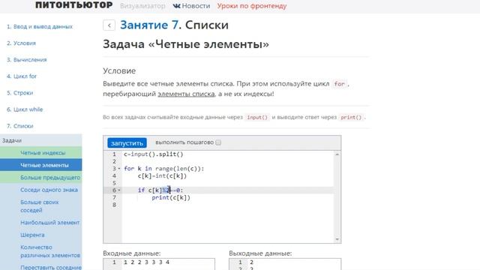Click the inline print() code tag

[x=351, y=117]
